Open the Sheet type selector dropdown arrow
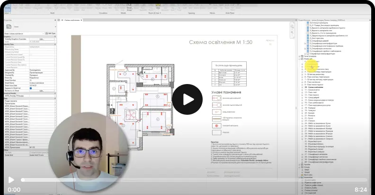 (55, 27)
